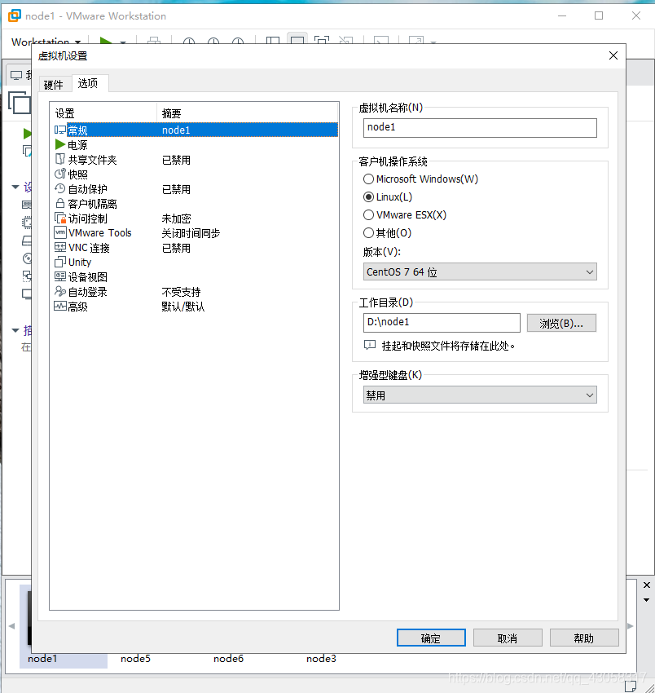
Task: Select the 高级 settings row
Action: [x=196, y=306]
